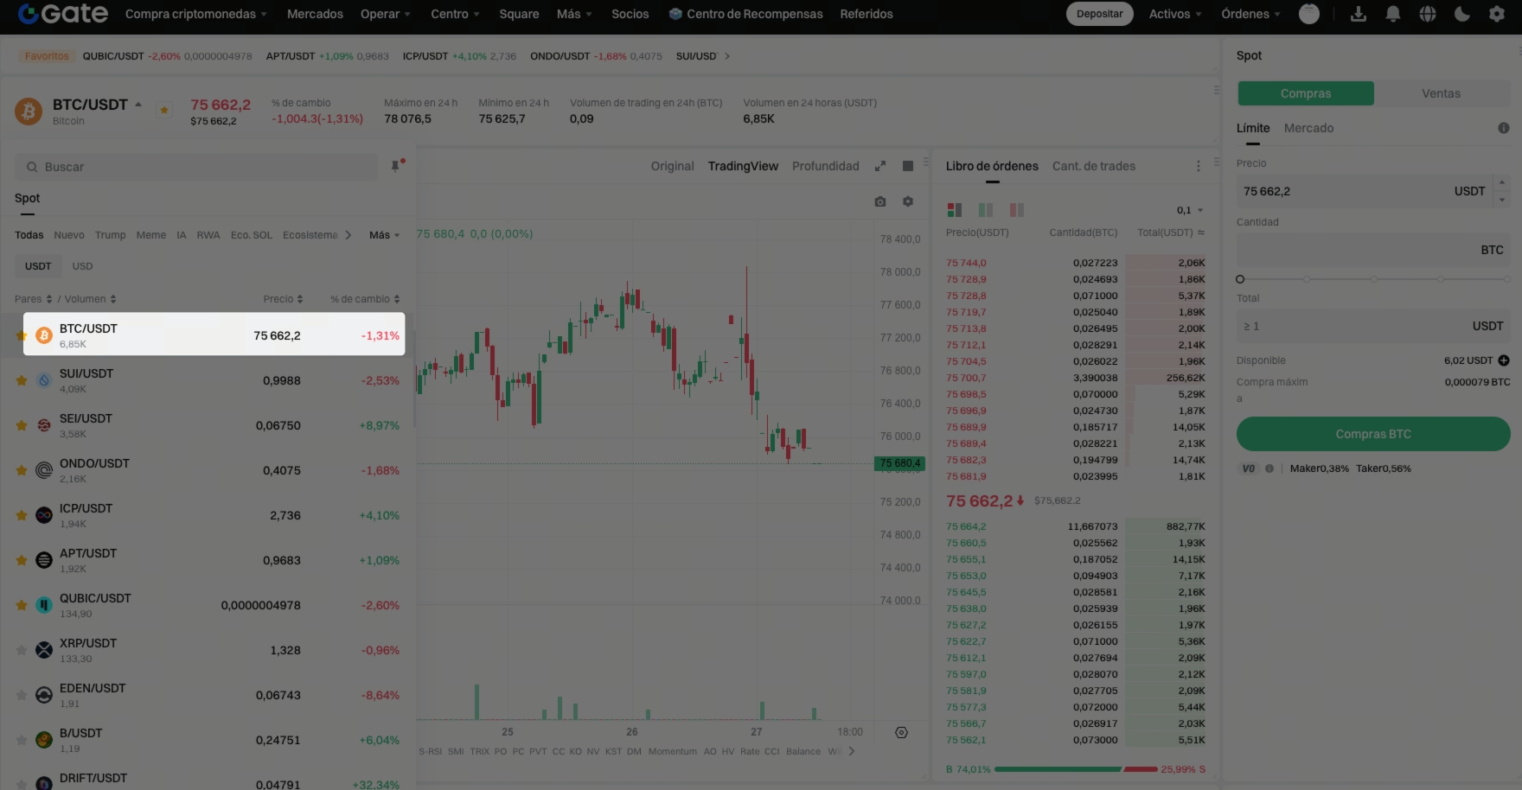
Task: Toggle favorite star for ICP/USDT row
Action: pyautogui.click(x=22, y=515)
